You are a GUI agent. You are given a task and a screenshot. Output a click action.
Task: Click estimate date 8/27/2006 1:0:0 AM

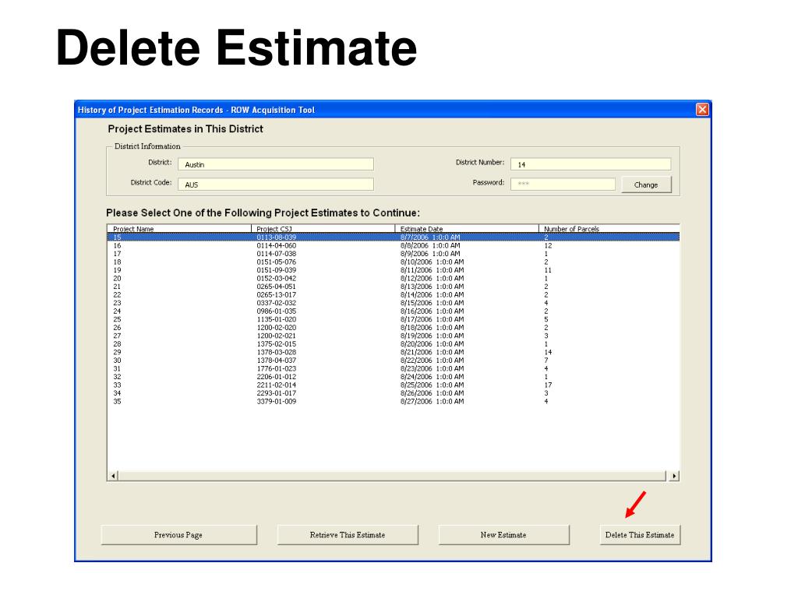coord(432,401)
